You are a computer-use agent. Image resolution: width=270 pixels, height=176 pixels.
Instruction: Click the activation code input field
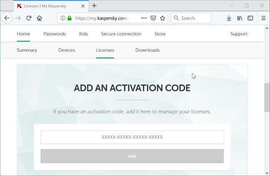tap(132, 137)
